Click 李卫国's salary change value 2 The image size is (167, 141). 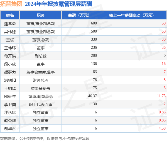164,104
